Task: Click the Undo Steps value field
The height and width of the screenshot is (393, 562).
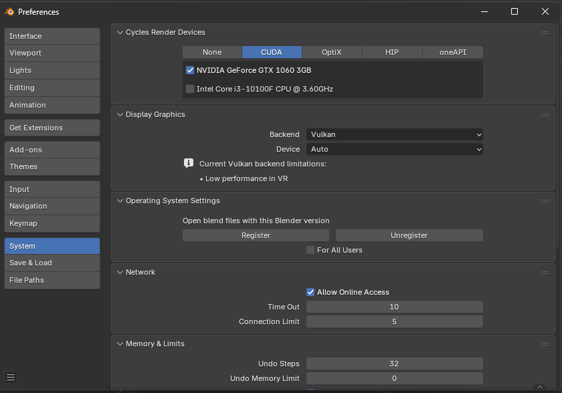Action: pyautogui.click(x=395, y=364)
